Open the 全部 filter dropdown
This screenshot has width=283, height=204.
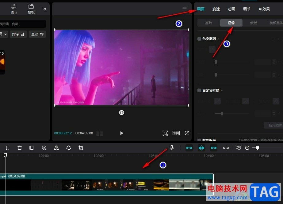click(x=37, y=34)
